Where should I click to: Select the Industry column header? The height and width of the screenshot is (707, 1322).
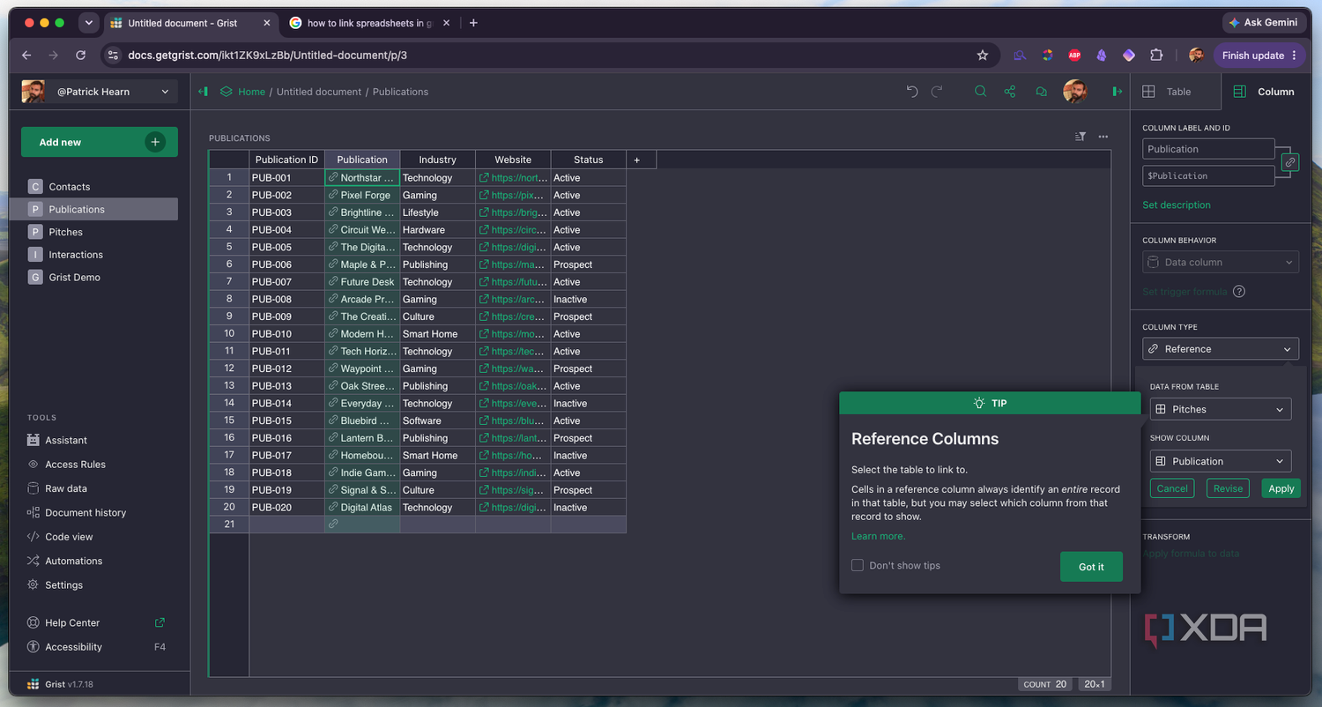(x=438, y=160)
